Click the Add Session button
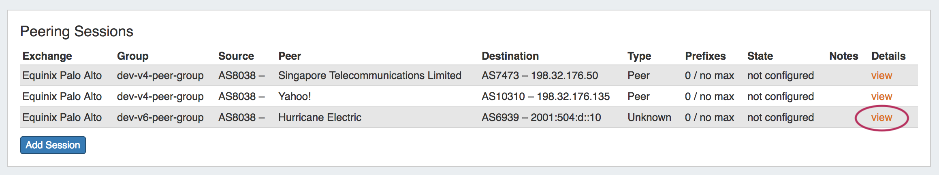The height and width of the screenshot is (175, 939). click(x=53, y=145)
